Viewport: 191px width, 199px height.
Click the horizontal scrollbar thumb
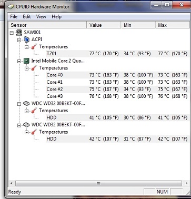coord(98,184)
